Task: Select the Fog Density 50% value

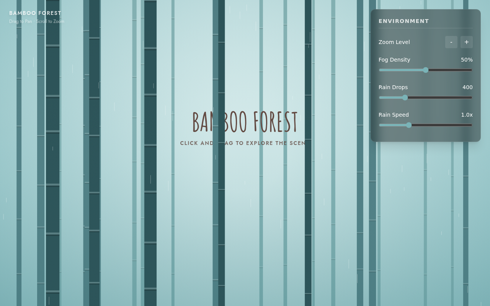Action: click(x=467, y=60)
